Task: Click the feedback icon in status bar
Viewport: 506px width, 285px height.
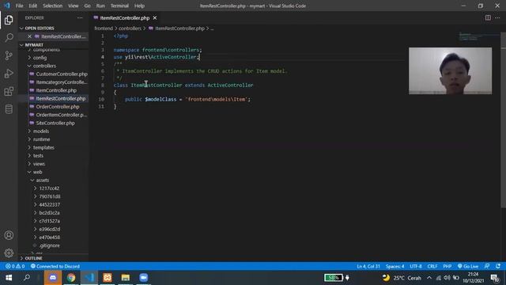Action: click(x=487, y=266)
